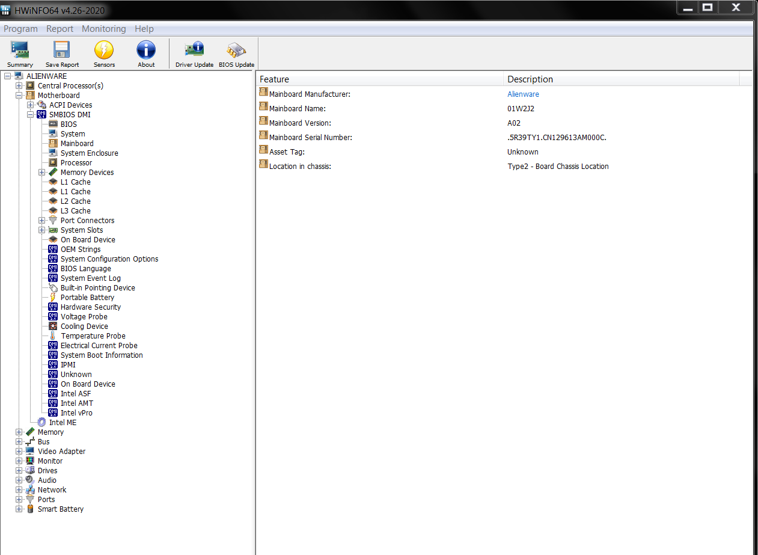Screen dimensions: 758x555
Task: Open the Report menu
Action: point(60,29)
